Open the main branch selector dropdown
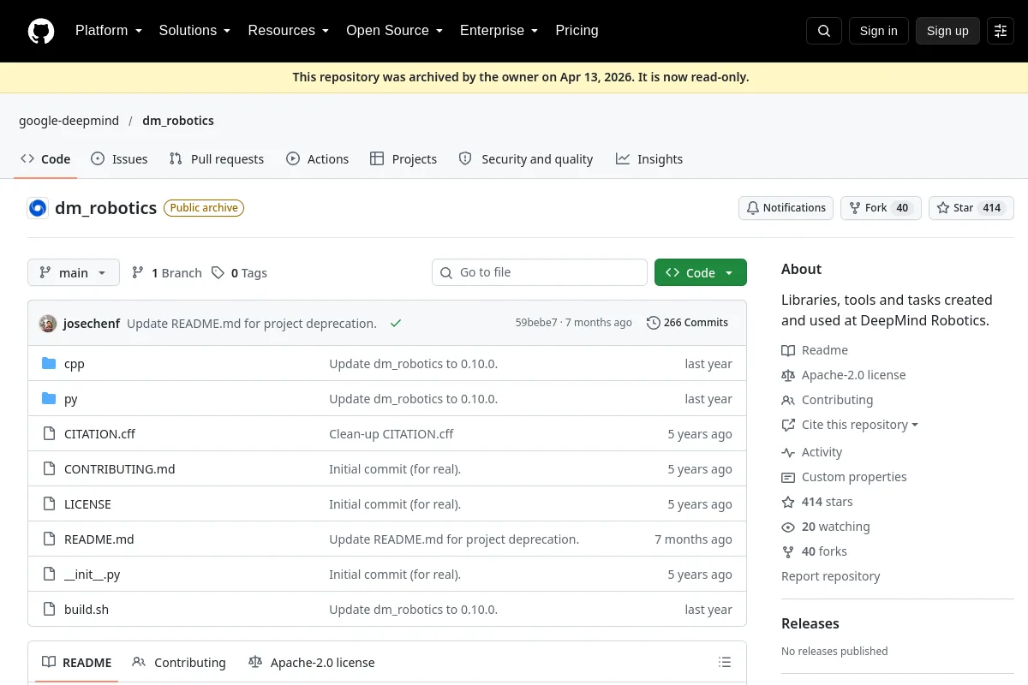 (x=74, y=272)
